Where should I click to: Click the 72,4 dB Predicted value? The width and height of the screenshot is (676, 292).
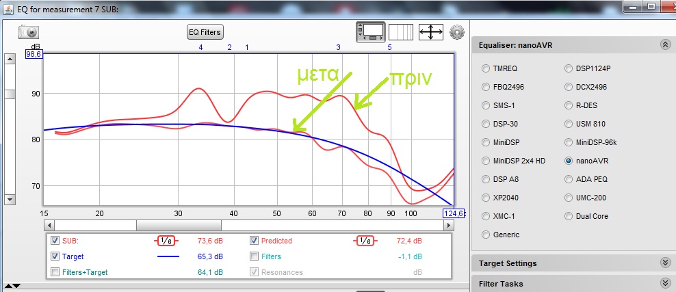408,241
